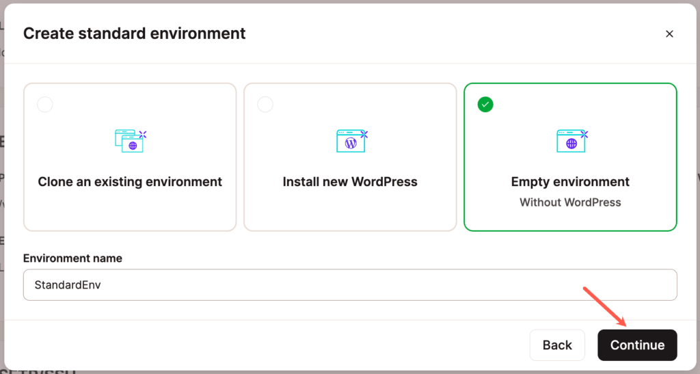Click the "Install new WordPress" label

350,182
